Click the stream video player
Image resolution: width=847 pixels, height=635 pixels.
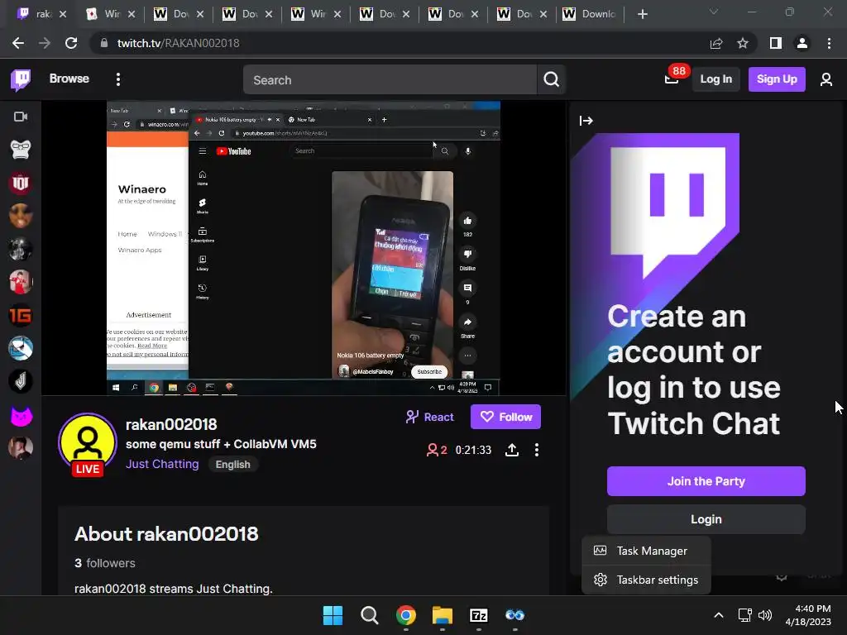[304, 248]
